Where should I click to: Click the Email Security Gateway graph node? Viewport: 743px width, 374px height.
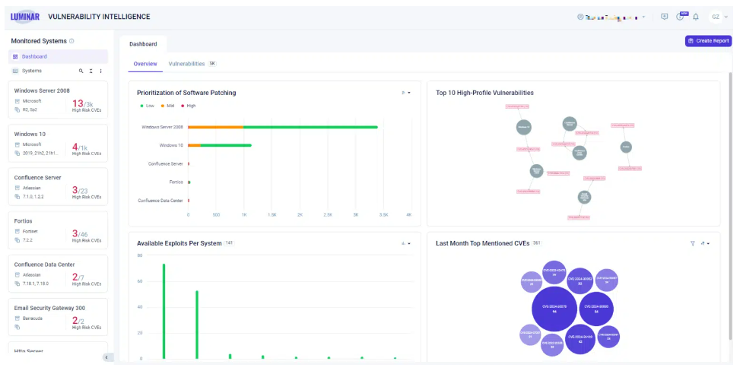(x=584, y=197)
